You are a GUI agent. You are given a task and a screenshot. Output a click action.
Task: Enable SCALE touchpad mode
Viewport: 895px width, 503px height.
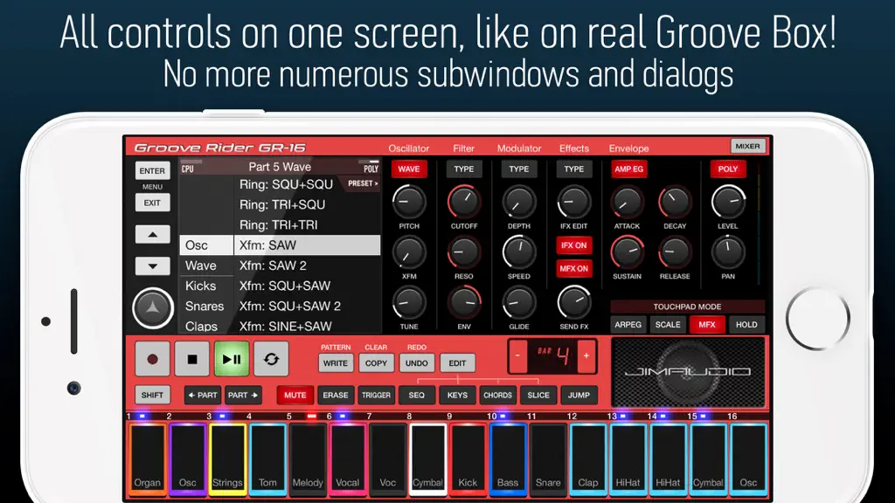pos(668,325)
